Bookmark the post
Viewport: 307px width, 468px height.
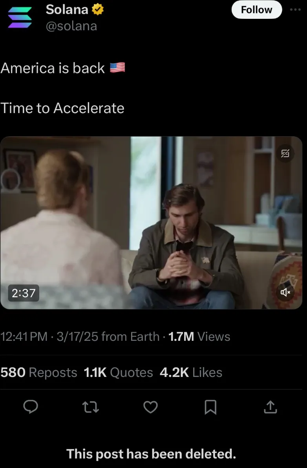pos(211,407)
